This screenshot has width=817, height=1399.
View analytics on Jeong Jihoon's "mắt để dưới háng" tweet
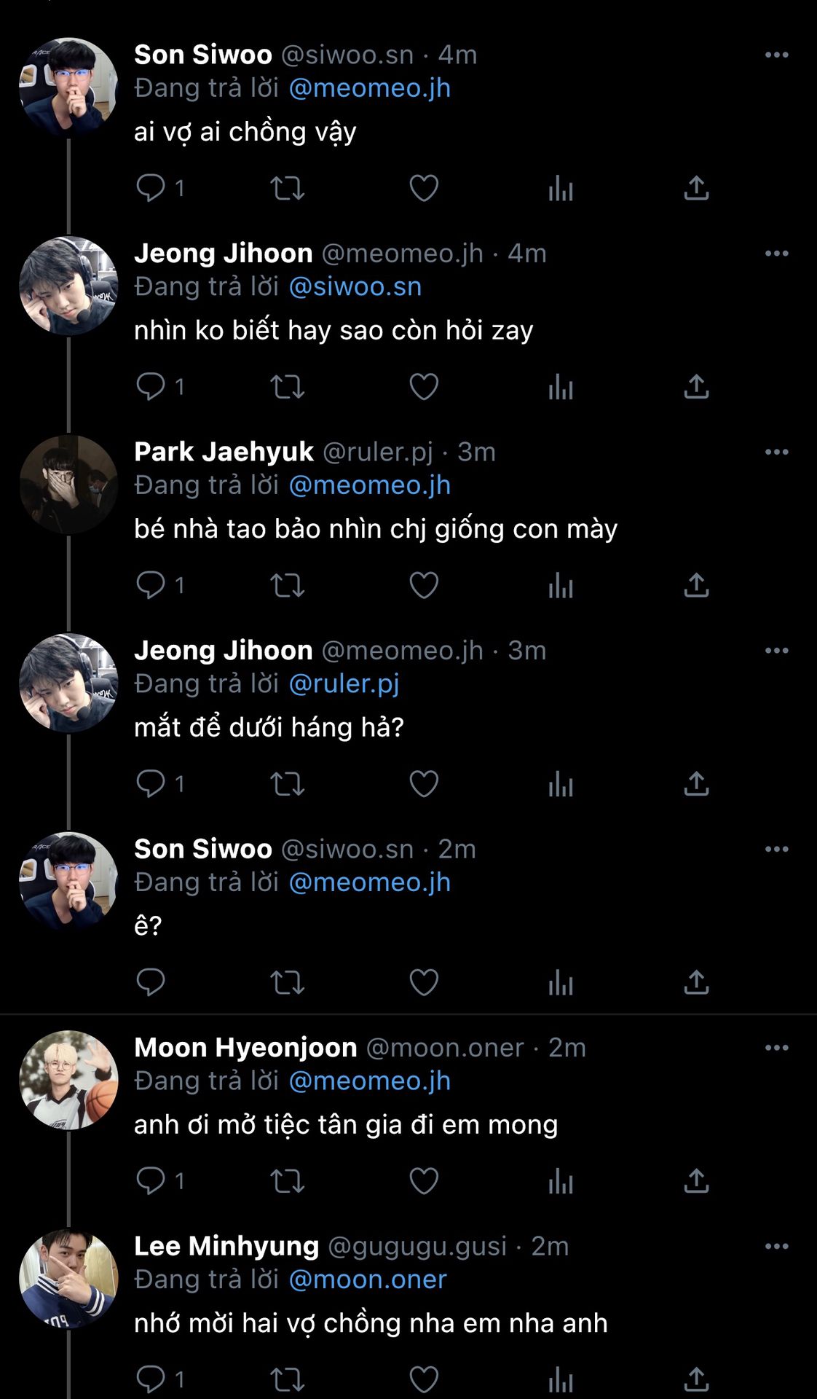(561, 784)
